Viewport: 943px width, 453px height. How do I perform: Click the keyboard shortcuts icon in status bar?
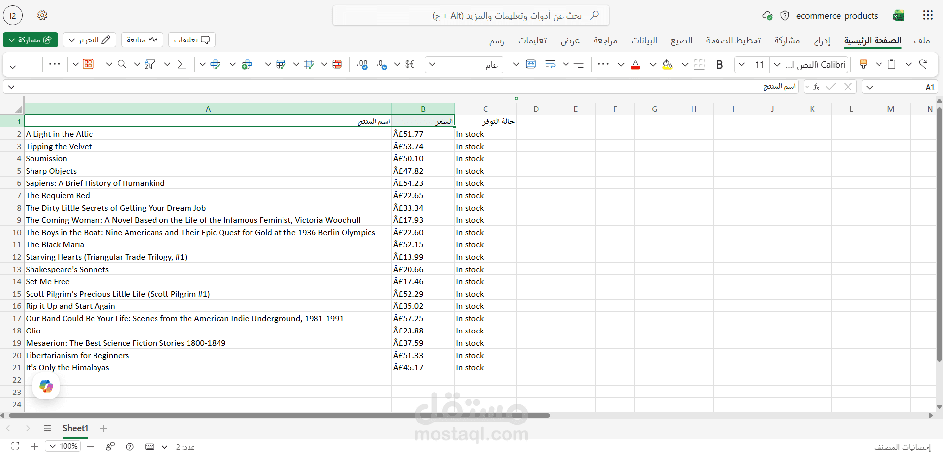[150, 446]
